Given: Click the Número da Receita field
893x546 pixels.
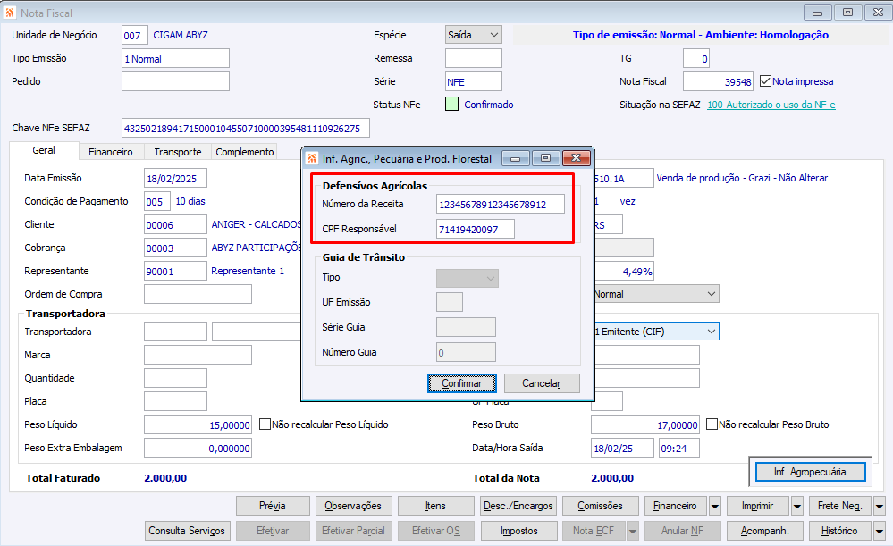Looking at the screenshot, I should tap(501, 204).
